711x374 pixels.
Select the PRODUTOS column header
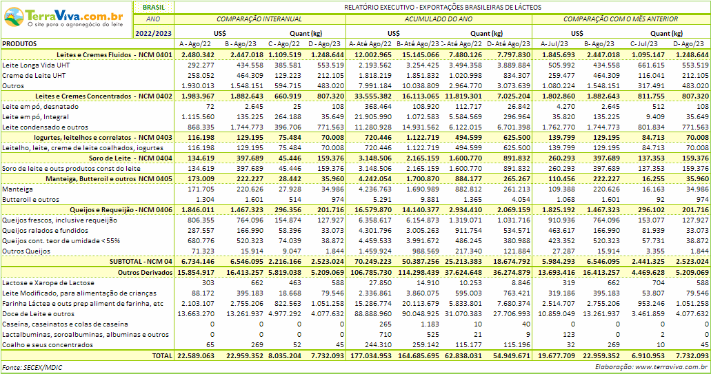(x=20, y=43)
